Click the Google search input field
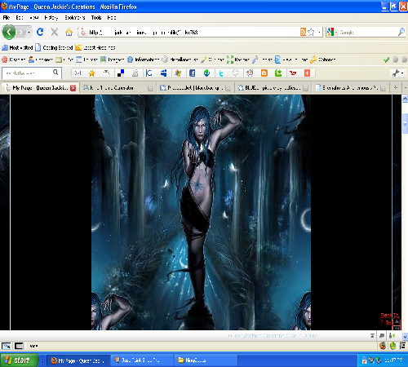This screenshot has height=367, width=408. pyautogui.click(x=367, y=33)
